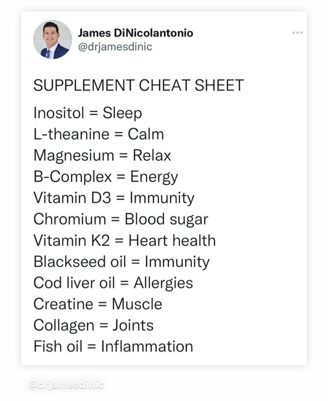Viewport: 328px width, 401px height.
Task: Click the profile avatar photo
Action: tap(52, 39)
